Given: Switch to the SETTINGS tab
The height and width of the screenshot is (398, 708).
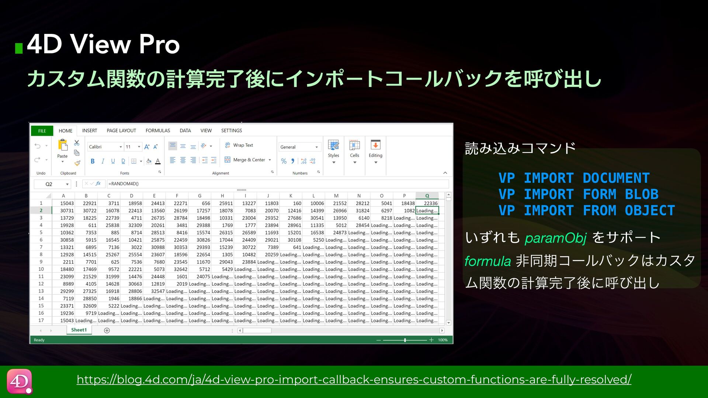Looking at the screenshot, I should [x=232, y=131].
